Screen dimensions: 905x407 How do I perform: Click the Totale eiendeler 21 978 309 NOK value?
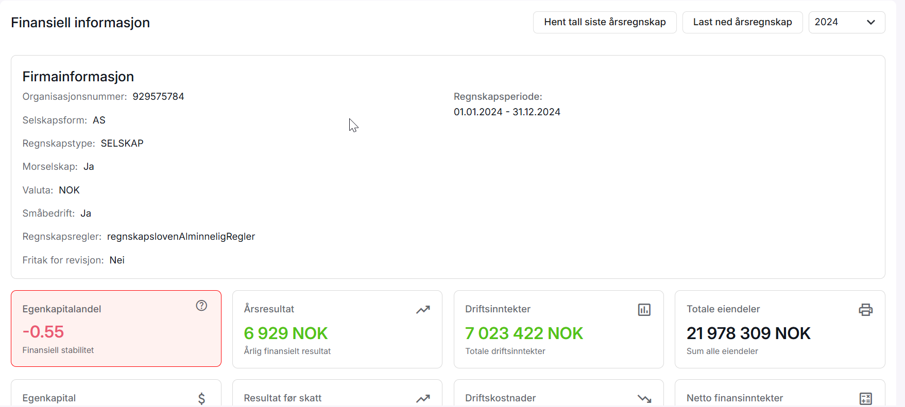748,333
